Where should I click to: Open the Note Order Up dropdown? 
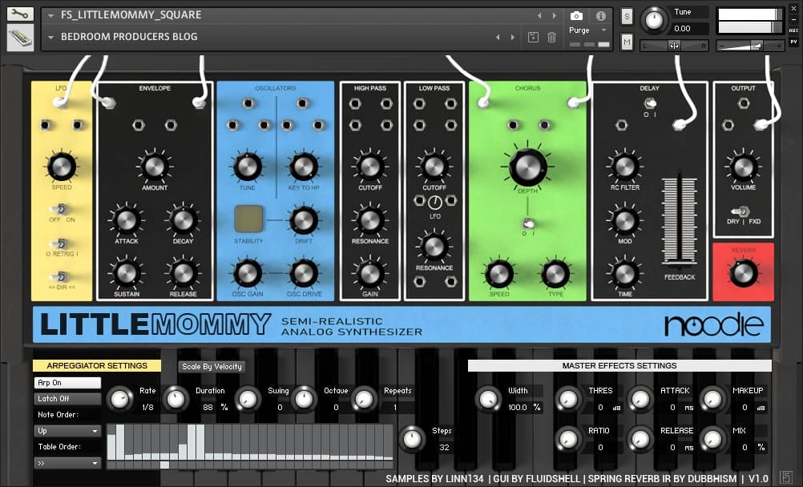(x=67, y=431)
